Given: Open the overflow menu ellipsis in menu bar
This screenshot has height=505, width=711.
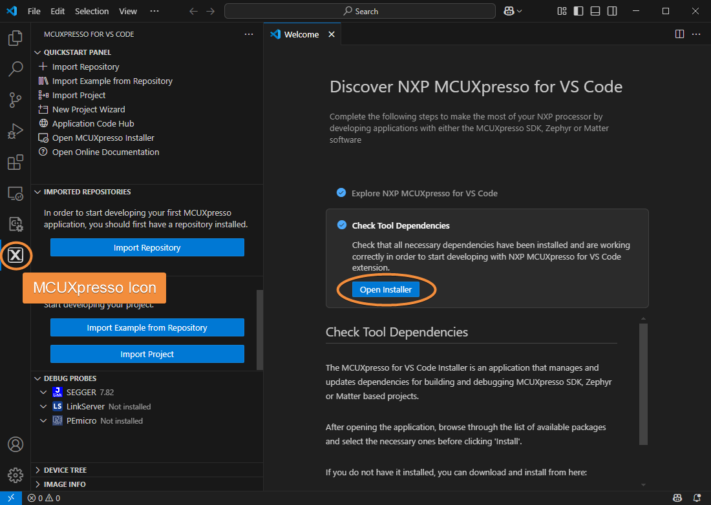Looking at the screenshot, I should coord(154,12).
